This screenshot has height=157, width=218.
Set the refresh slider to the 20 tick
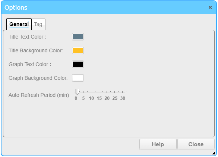click(x=107, y=92)
